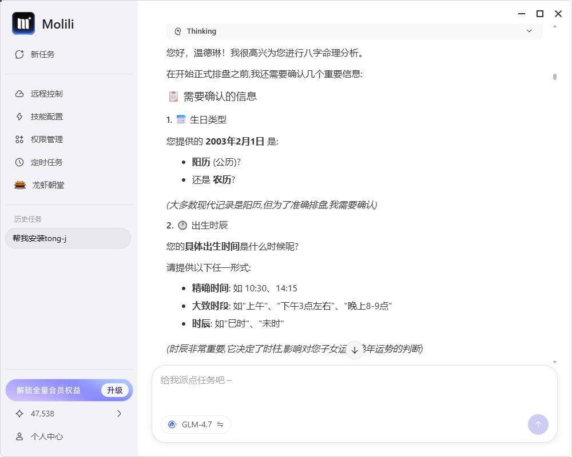Open the GLM-4.7 model switcher
572x457 pixels.
[196, 424]
